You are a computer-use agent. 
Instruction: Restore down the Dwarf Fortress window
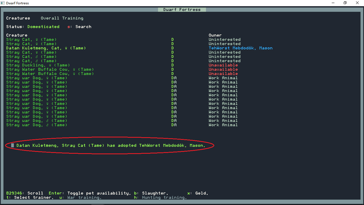pyautogui.click(x=345, y=3)
